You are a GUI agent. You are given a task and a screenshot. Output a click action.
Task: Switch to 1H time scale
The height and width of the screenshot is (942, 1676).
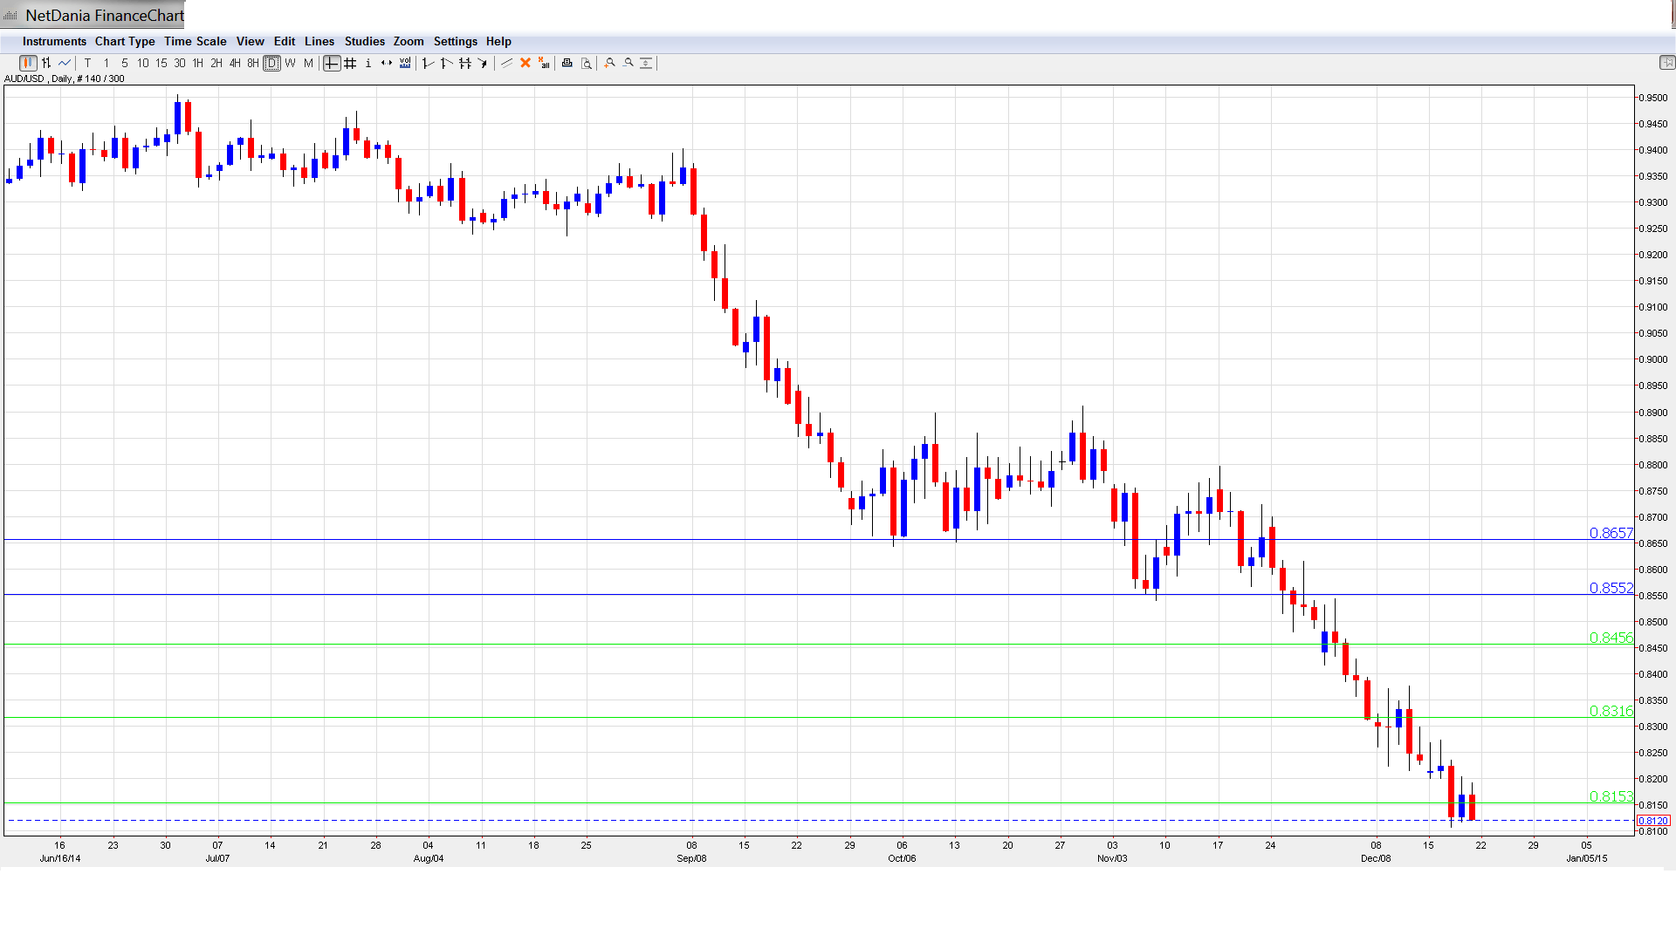(198, 63)
